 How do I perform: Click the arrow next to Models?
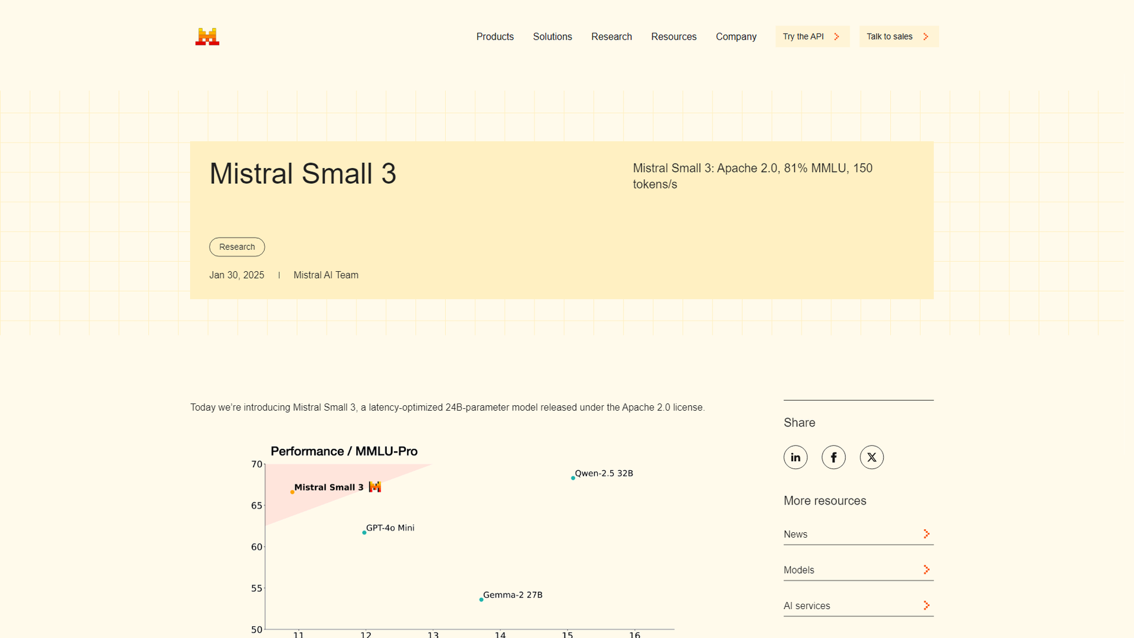pyautogui.click(x=927, y=570)
